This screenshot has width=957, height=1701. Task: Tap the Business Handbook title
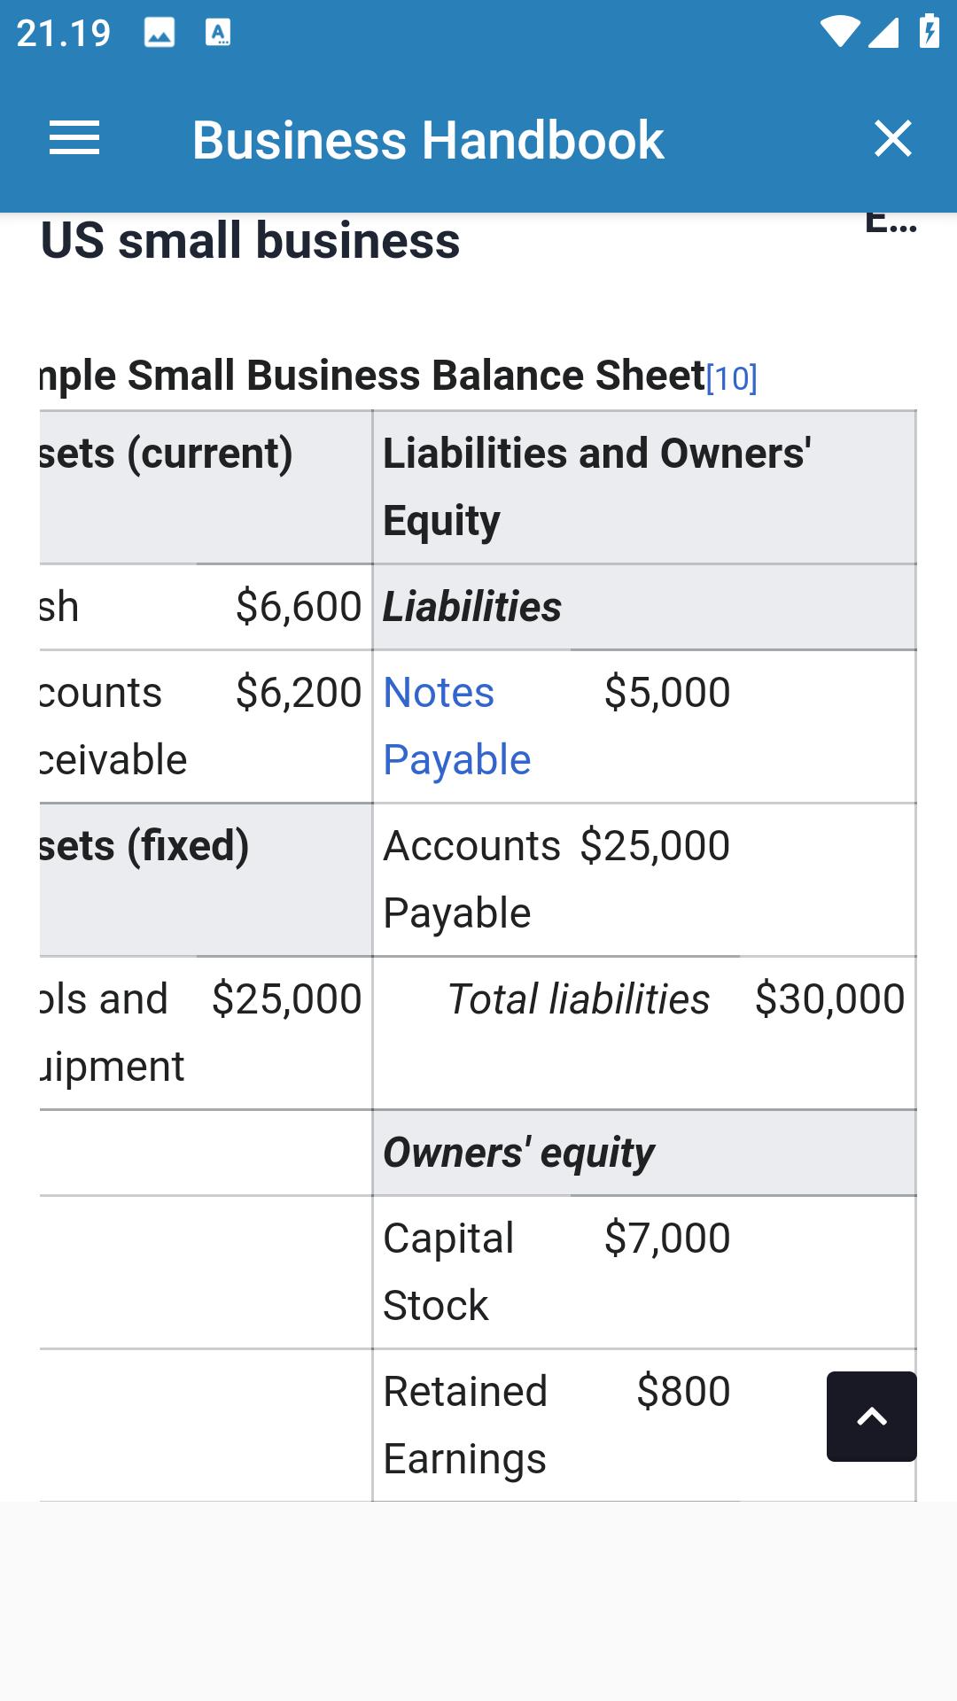coord(428,140)
